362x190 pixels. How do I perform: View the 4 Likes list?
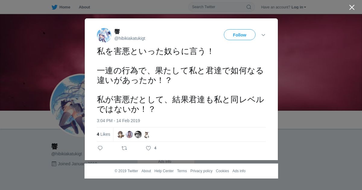point(103,135)
